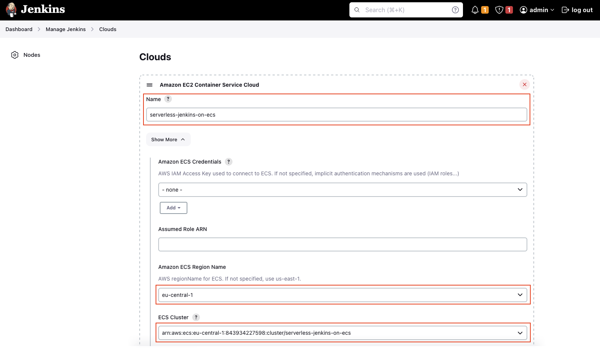Click the orange notification count badge
Screen dimensions: 600x348
click(485, 10)
